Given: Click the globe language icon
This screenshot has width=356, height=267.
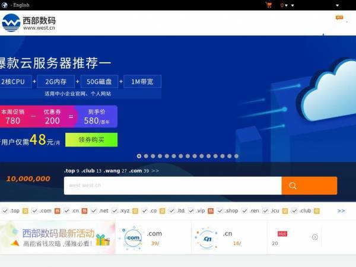Looking at the screenshot, I should 5,5.
